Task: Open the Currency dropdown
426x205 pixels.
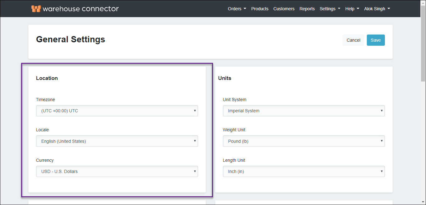Action: point(117,171)
